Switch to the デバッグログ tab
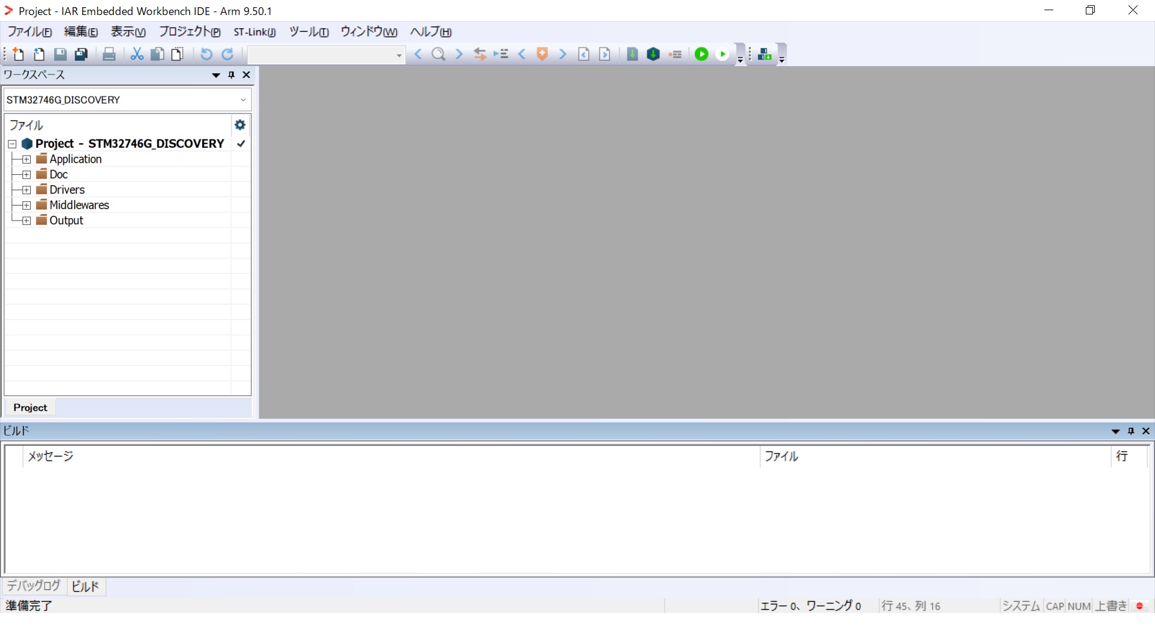The width and height of the screenshot is (1155, 634). 34,586
